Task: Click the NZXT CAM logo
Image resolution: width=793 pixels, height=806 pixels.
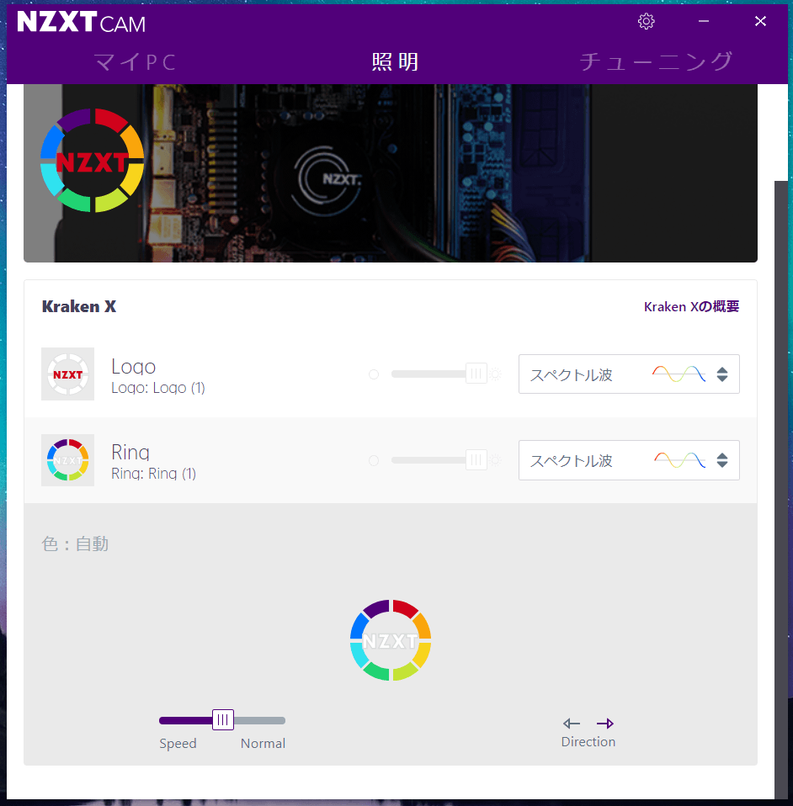Action: pos(82,22)
